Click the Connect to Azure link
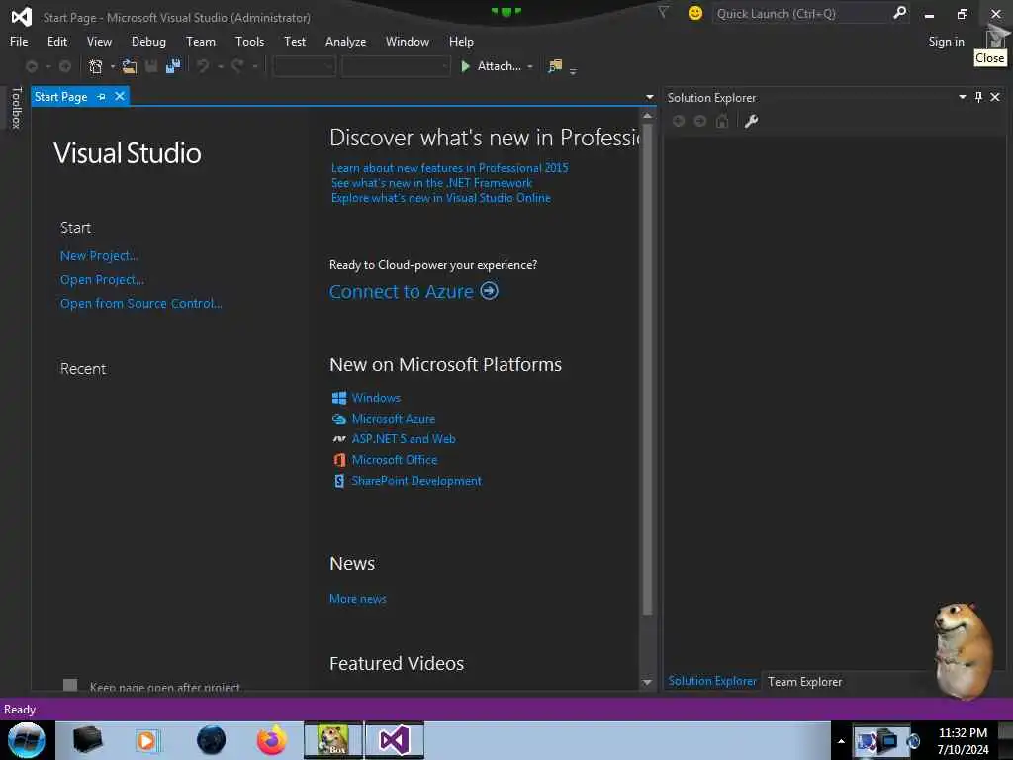 click(x=402, y=292)
